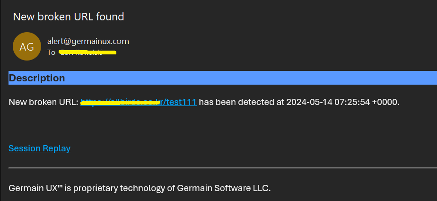The image size is (437, 201).
Task: Open the Session Replay link
Action: click(x=39, y=149)
